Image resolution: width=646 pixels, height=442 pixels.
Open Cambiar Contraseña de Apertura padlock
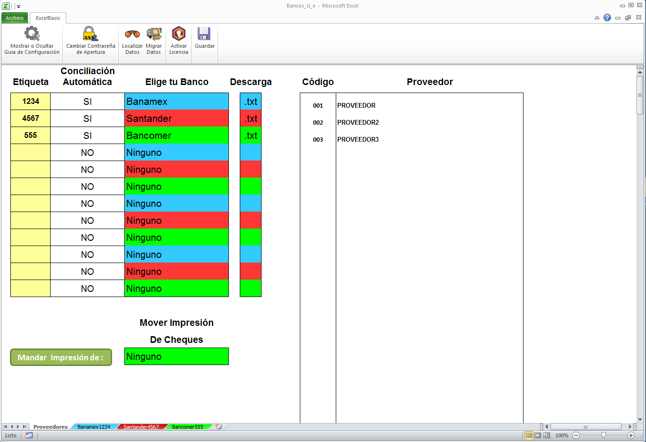(x=90, y=34)
